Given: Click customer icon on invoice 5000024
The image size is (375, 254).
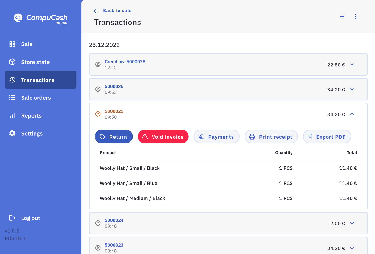Looking at the screenshot, I should point(98,223).
